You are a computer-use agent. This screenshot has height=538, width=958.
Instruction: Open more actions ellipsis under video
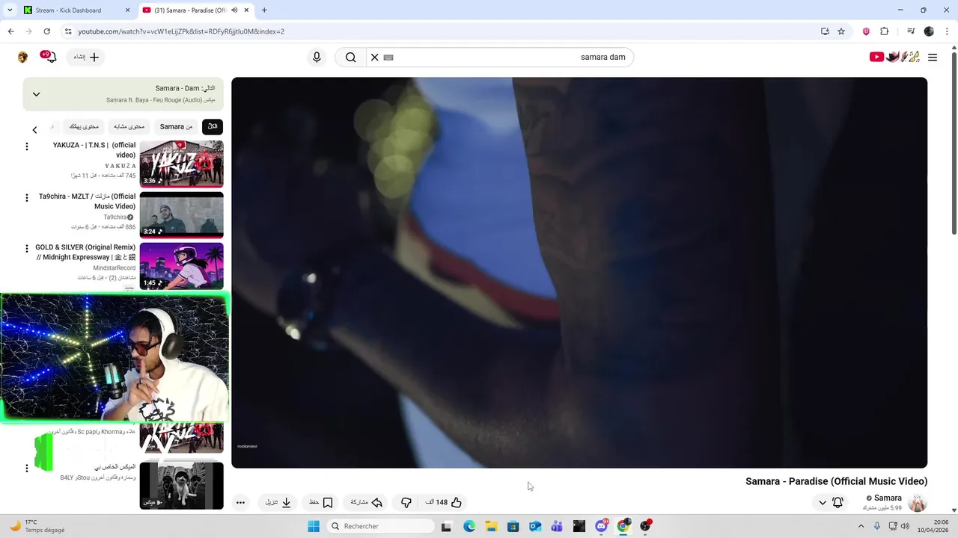point(240,503)
